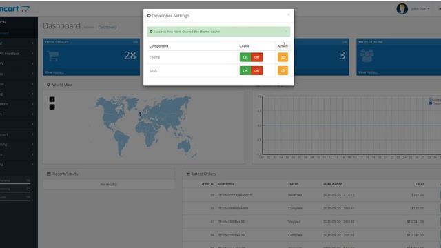Zoom in on the world map

[x=52, y=99]
